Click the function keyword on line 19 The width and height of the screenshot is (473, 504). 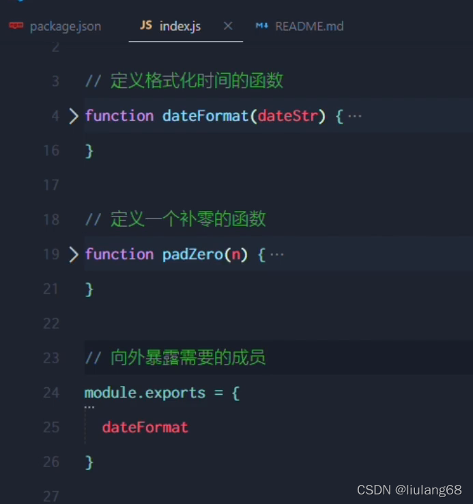119,255
